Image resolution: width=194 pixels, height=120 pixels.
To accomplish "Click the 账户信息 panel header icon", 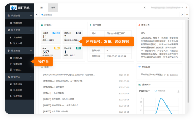I will pyautogui.click(x=91, y=25).
